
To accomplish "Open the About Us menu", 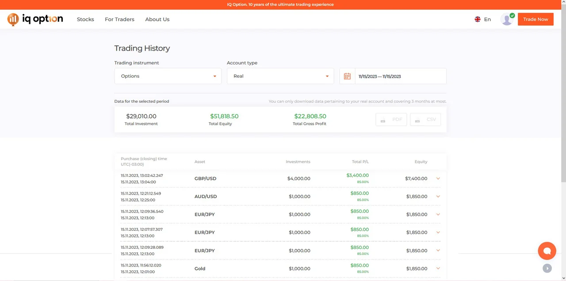I will pyautogui.click(x=157, y=19).
